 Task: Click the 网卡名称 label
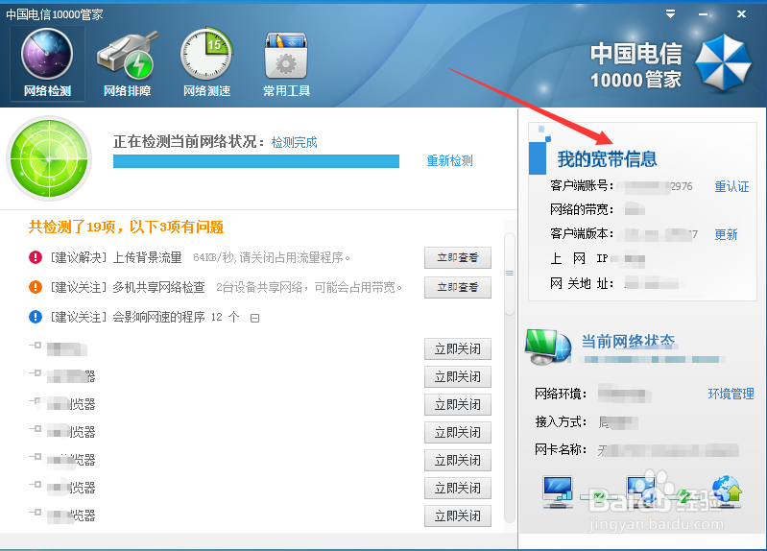pyautogui.click(x=561, y=449)
